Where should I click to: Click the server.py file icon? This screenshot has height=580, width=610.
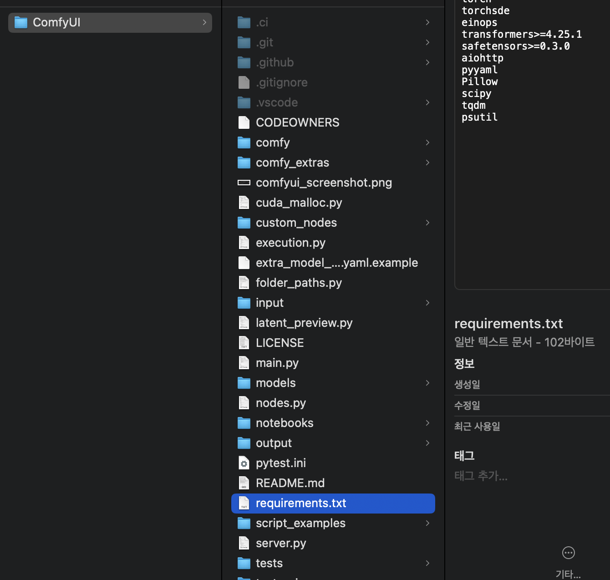pos(244,543)
